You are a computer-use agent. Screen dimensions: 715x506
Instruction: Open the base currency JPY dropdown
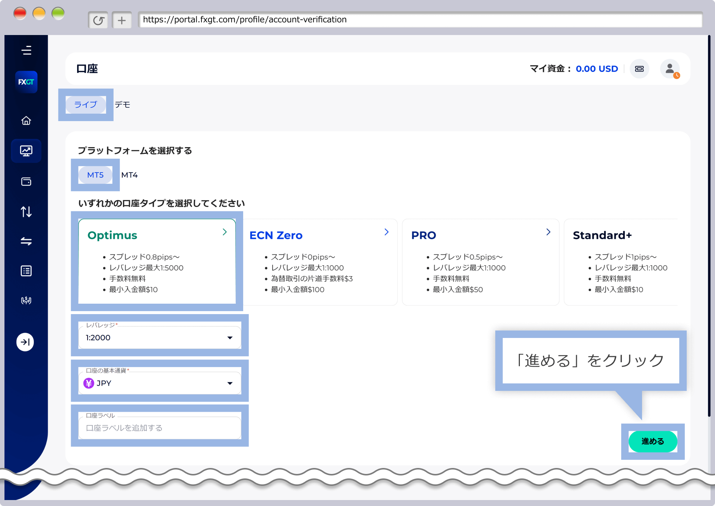point(159,383)
